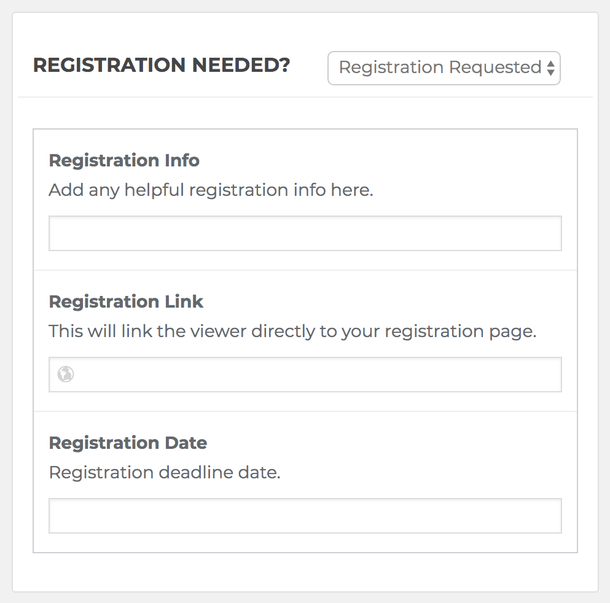Click the 'This will link the viewer' description
The image size is (610, 603).
tap(292, 331)
